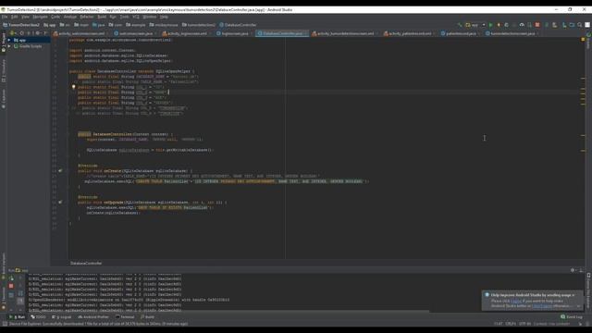Select Gradle Scripts in project tree

pos(31,46)
